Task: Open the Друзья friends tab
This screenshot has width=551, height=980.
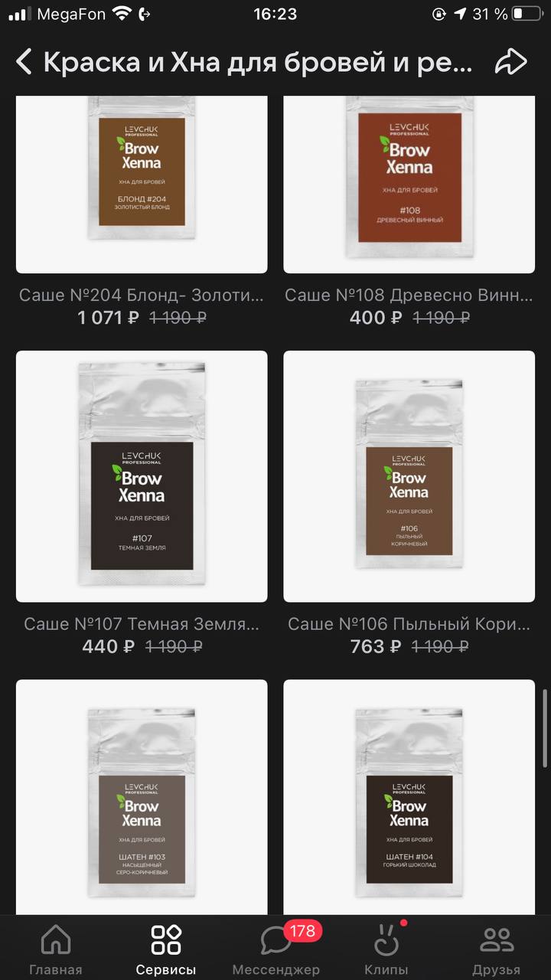Action: pyautogui.click(x=497, y=949)
